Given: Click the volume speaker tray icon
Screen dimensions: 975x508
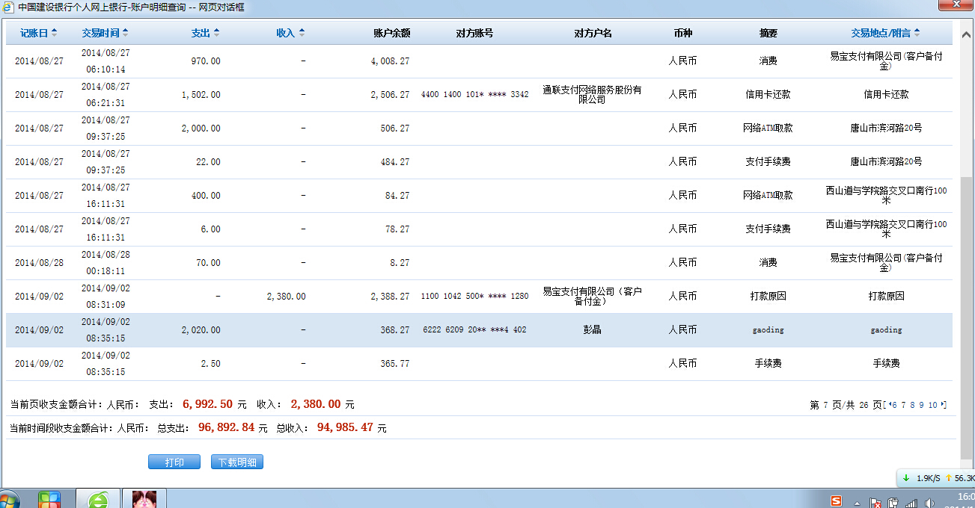Looking at the screenshot, I should tap(929, 503).
